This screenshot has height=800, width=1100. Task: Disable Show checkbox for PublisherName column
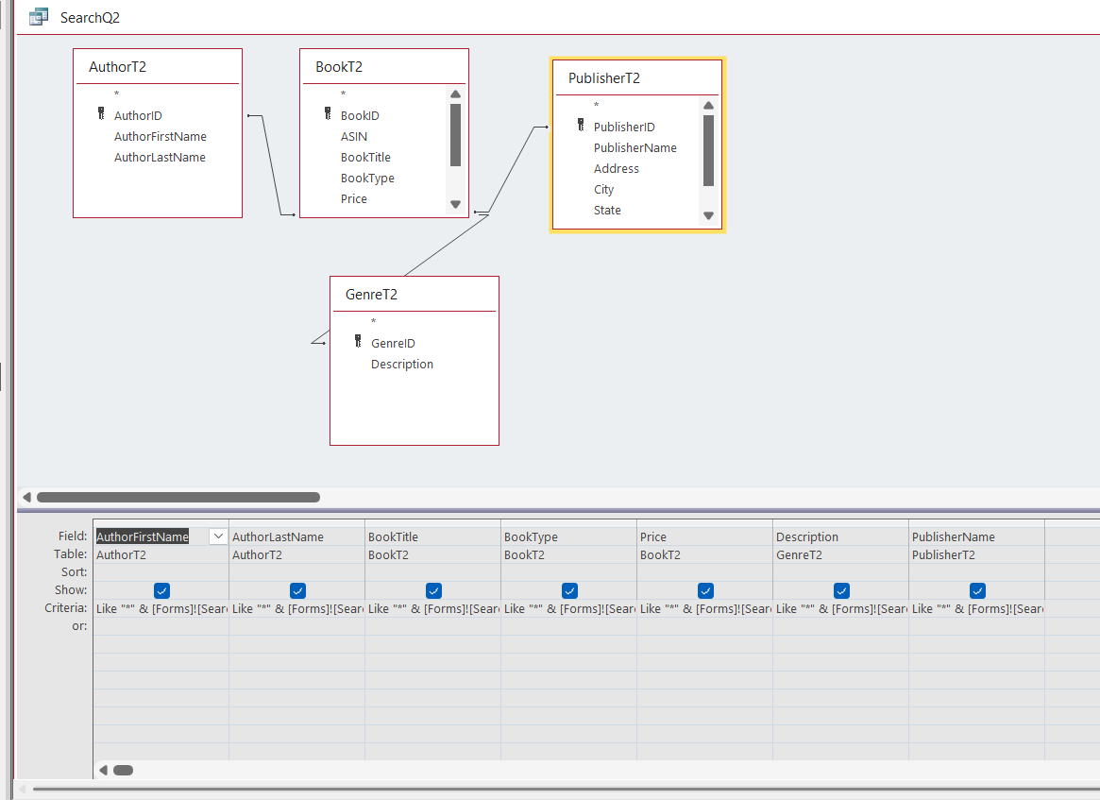point(977,590)
